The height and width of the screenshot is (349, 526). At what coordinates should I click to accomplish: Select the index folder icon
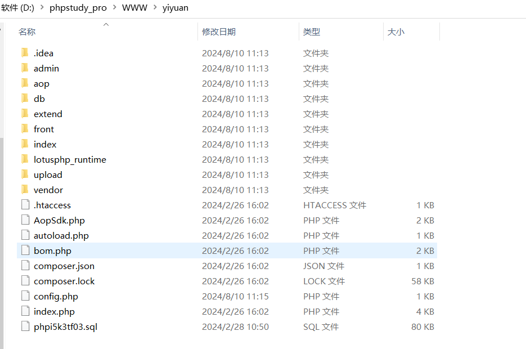coord(25,144)
